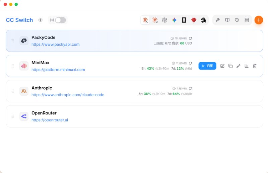
Task: Click PackyCode '已使用: 672' text
Action: coord(162,43)
